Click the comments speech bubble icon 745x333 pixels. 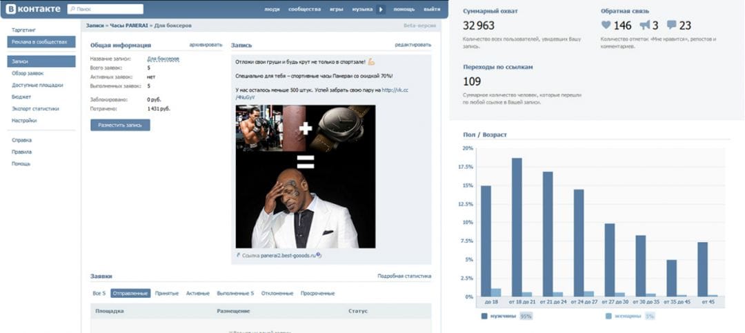tap(671, 26)
